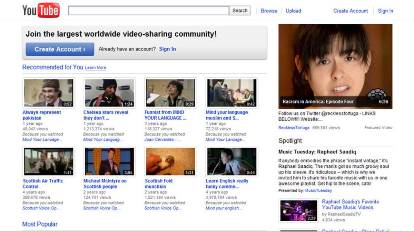This screenshot has height=232, width=414.
Task: Open the Browse menu link
Action: (x=269, y=11)
